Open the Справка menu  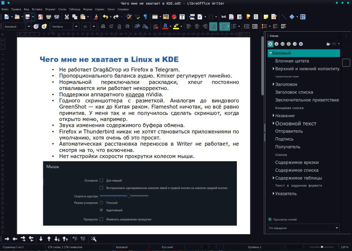(123, 9)
